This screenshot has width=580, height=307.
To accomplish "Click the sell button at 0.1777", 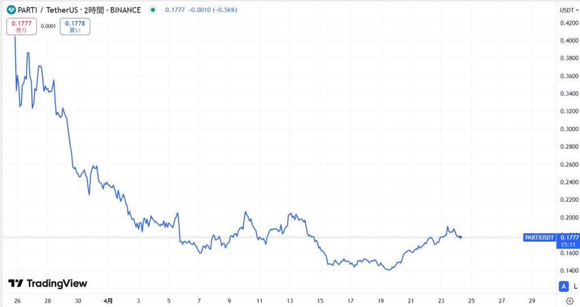I will click(22, 27).
